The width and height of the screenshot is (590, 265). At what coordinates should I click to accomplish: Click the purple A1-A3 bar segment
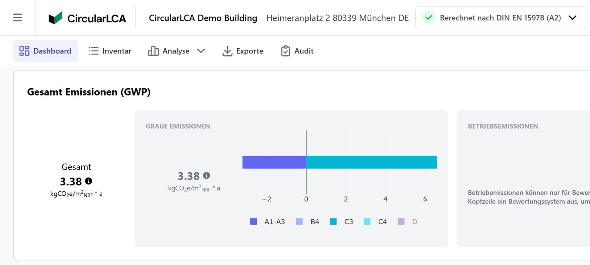(x=274, y=162)
